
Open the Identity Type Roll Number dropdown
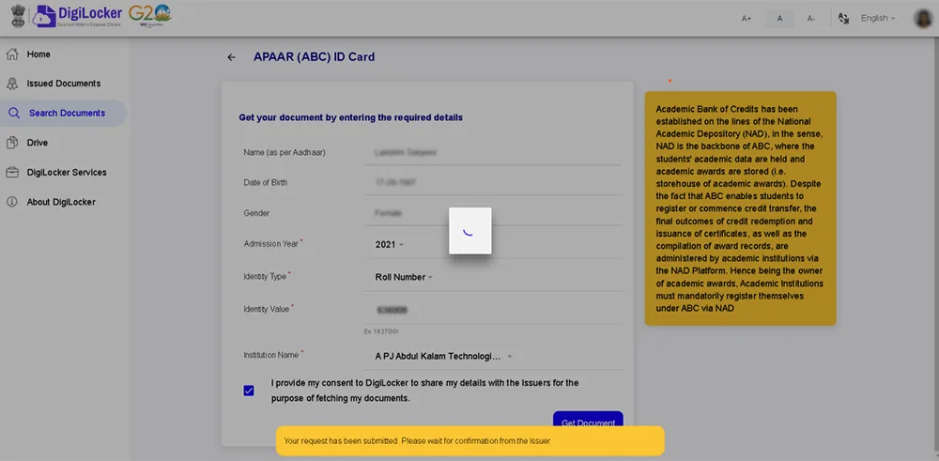coord(404,277)
